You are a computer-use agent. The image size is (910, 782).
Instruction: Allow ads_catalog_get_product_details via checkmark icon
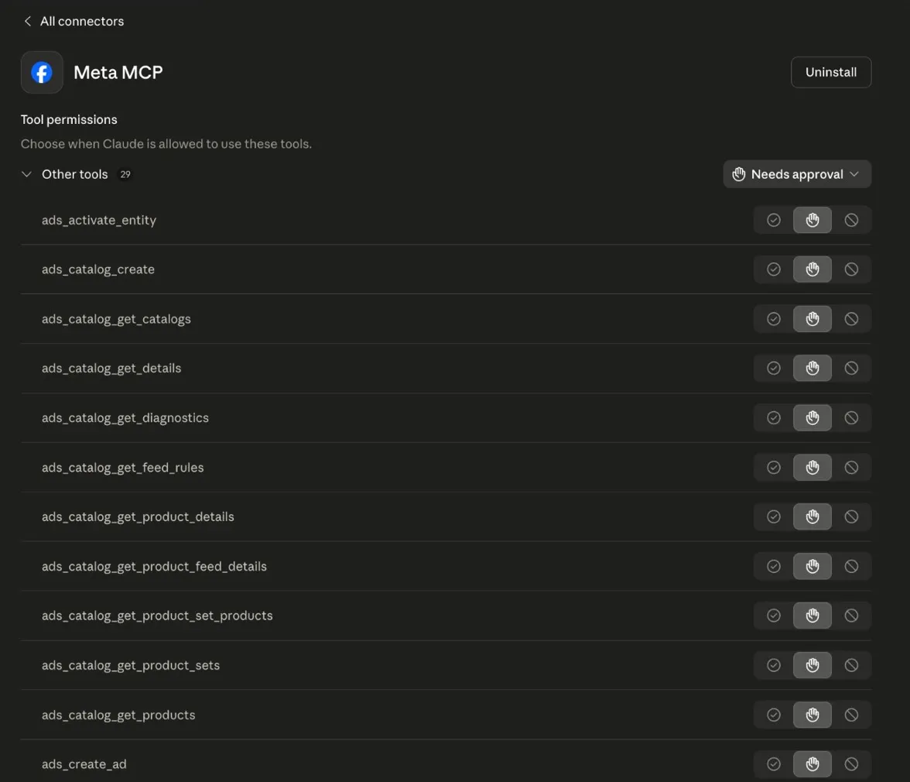click(773, 517)
